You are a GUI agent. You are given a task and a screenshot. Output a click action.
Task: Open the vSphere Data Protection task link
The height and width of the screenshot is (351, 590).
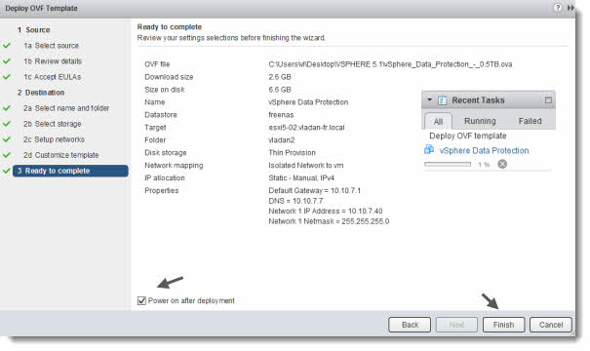[484, 150]
